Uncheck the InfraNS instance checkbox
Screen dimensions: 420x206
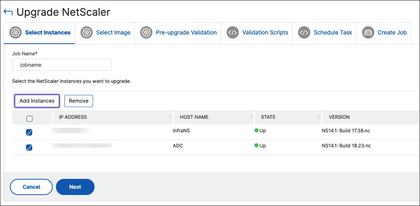point(29,132)
